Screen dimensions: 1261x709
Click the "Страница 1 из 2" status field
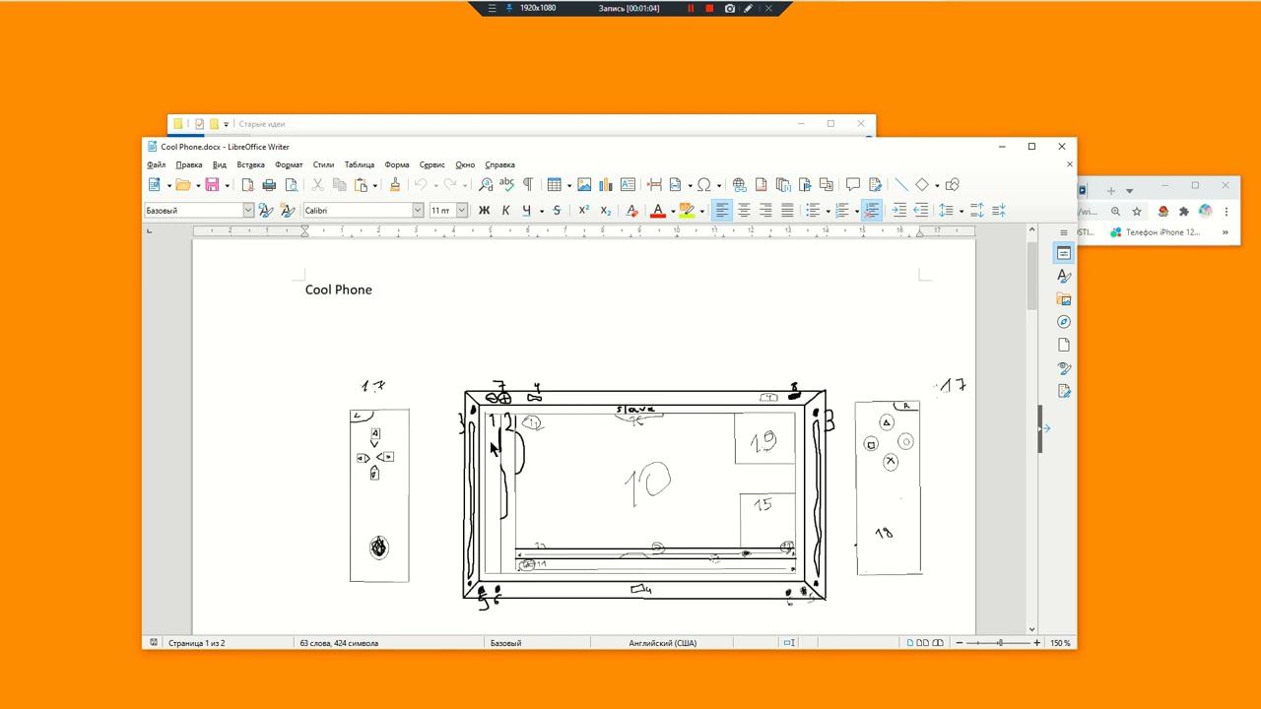(x=196, y=643)
